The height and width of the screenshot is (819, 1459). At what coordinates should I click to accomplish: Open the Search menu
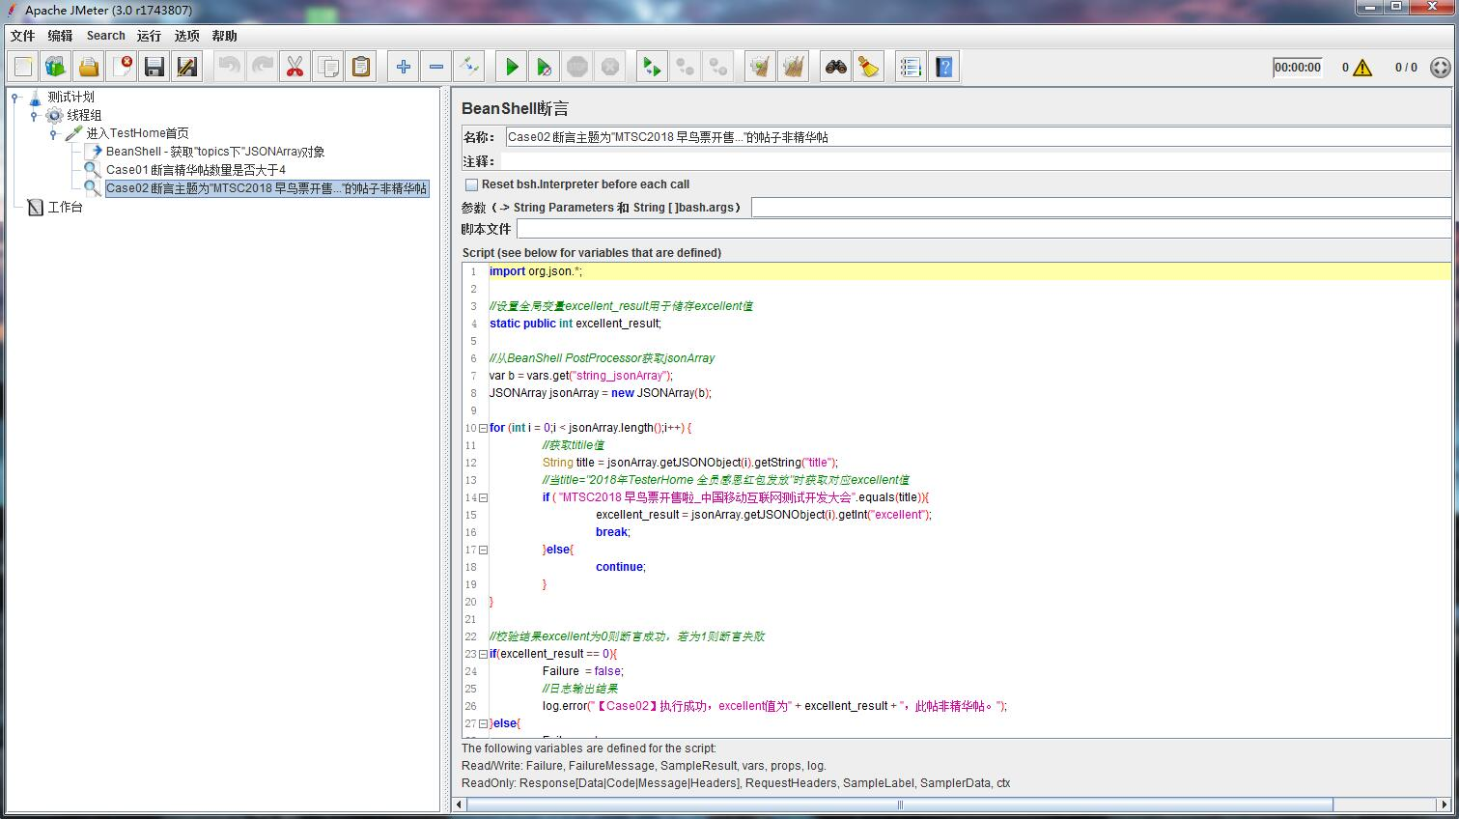tap(105, 36)
